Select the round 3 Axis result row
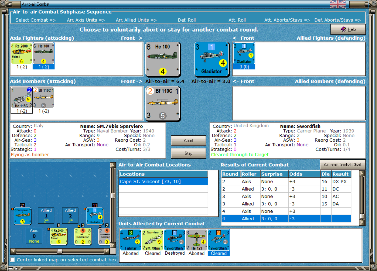The height and width of the screenshot is (271, 377). click(x=286, y=196)
